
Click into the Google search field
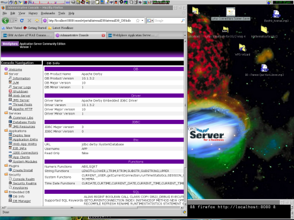pos(167,21)
